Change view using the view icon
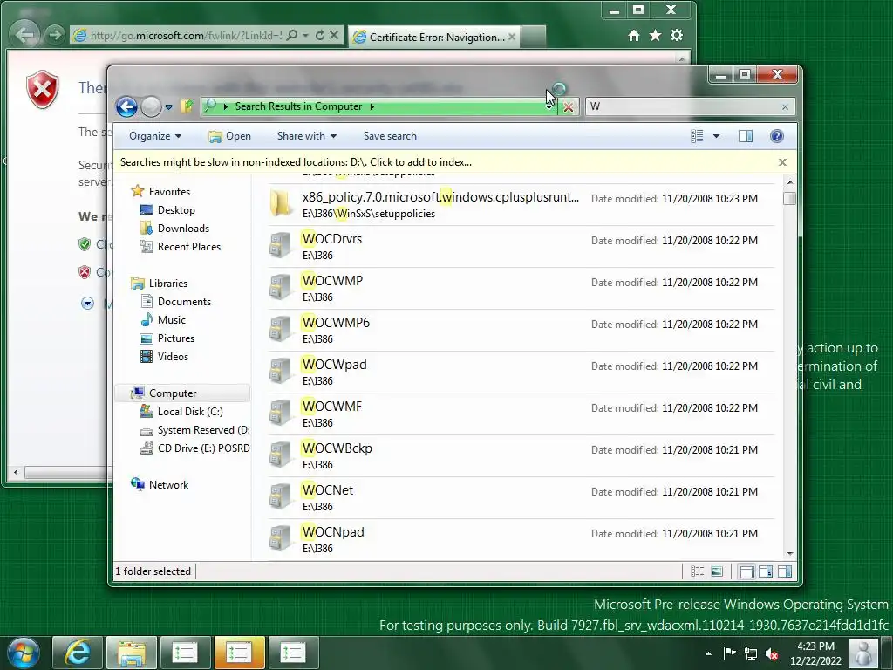Image resolution: width=893 pixels, height=670 pixels. 697,136
